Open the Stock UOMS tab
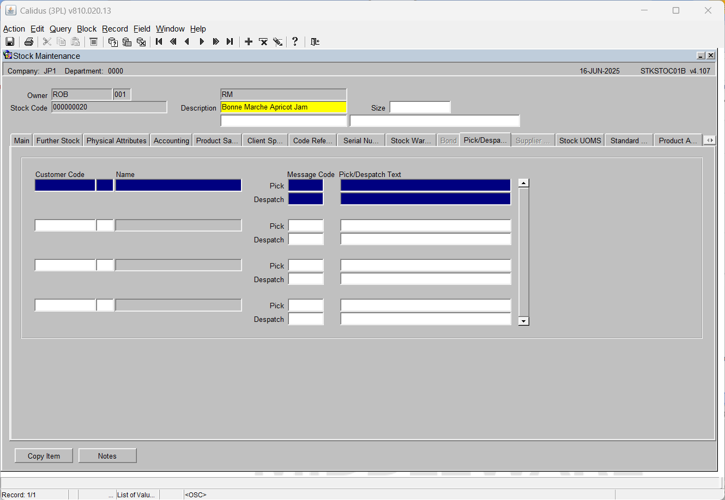This screenshot has width=725, height=500. coord(580,141)
